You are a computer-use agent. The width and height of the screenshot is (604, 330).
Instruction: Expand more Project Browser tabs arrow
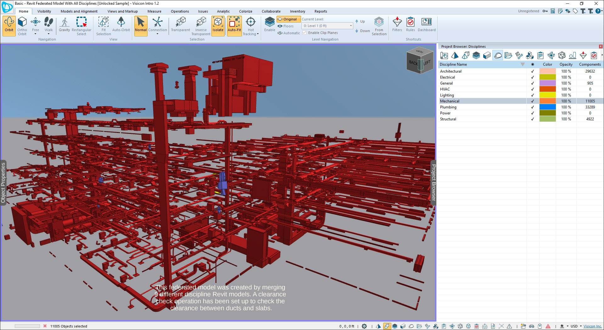pos(602,55)
